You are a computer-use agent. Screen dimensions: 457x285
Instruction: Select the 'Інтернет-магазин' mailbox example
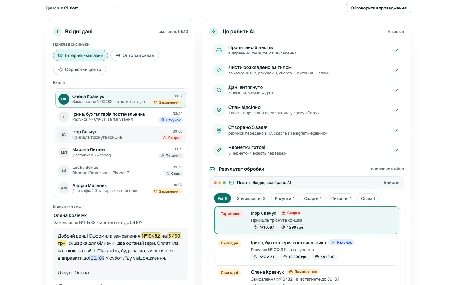(x=80, y=55)
